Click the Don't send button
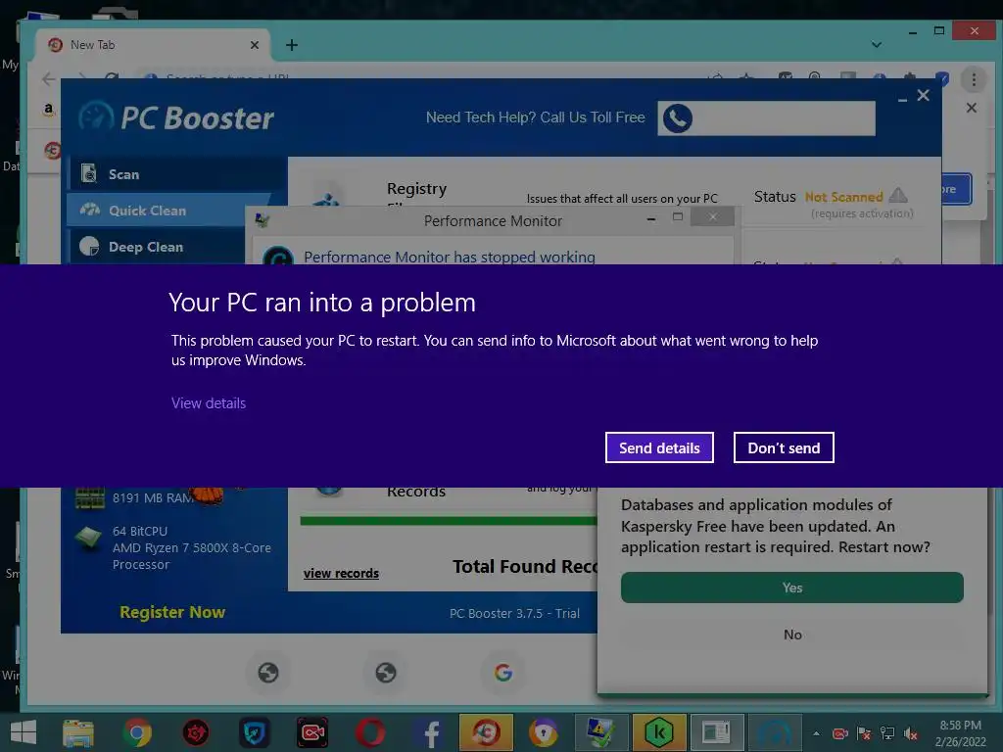The image size is (1003, 752). pos(784,447)
